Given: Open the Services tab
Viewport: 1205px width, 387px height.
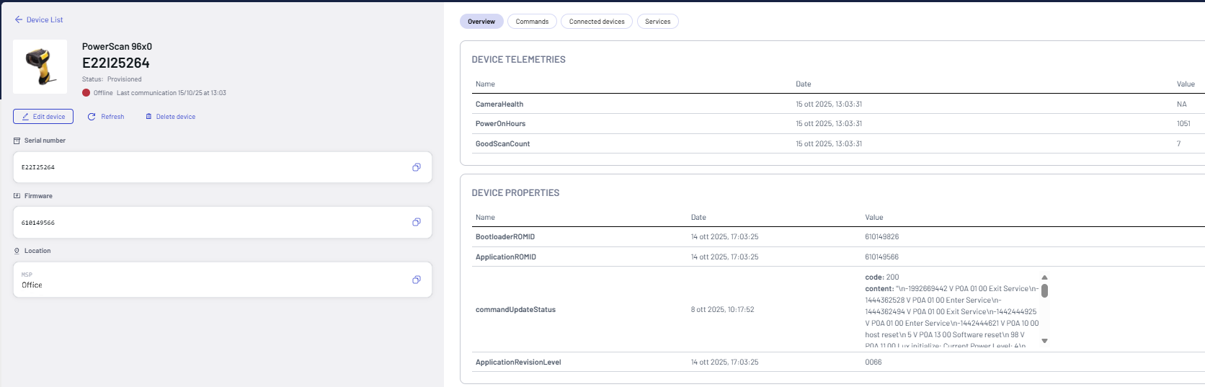Looking at the screenshot, I should point(658,22).
